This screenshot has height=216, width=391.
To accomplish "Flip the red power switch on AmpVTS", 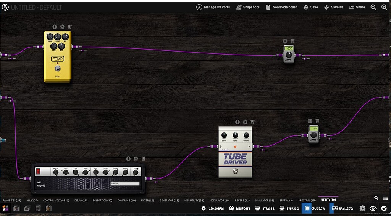I will (x=38, y=171).
